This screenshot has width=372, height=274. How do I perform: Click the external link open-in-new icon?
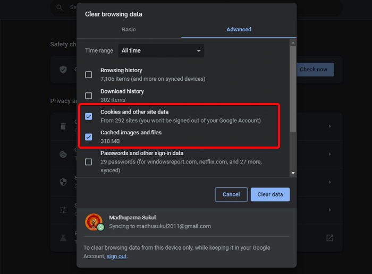(330, 238)
